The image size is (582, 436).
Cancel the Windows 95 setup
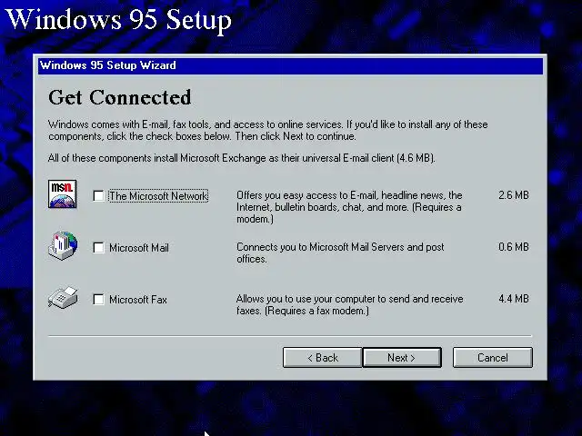[493, 358]
